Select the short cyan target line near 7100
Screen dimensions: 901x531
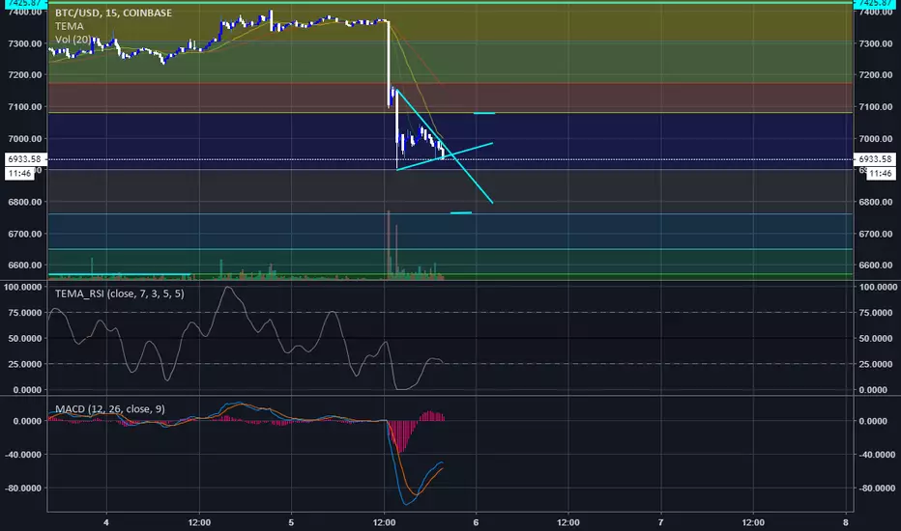(x=484, y=113)
